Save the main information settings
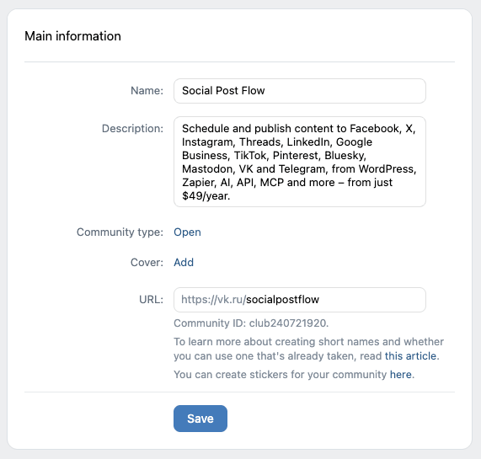Viewport: 481px width, 459px height. tap(200, 419)
